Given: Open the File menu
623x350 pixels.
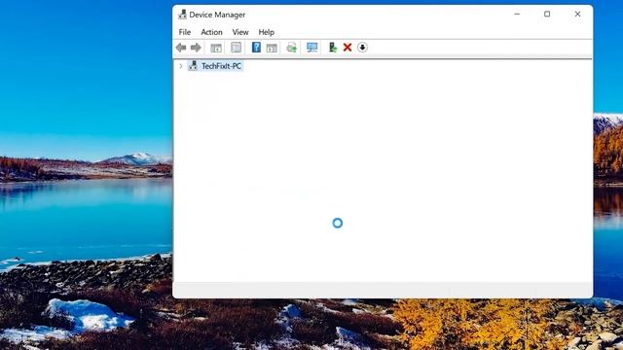Looking at the screenshot, I should 185,32.
